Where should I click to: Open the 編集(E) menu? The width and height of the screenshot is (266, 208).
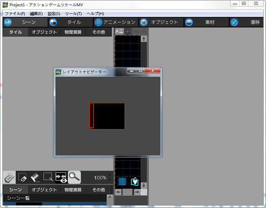36,14
